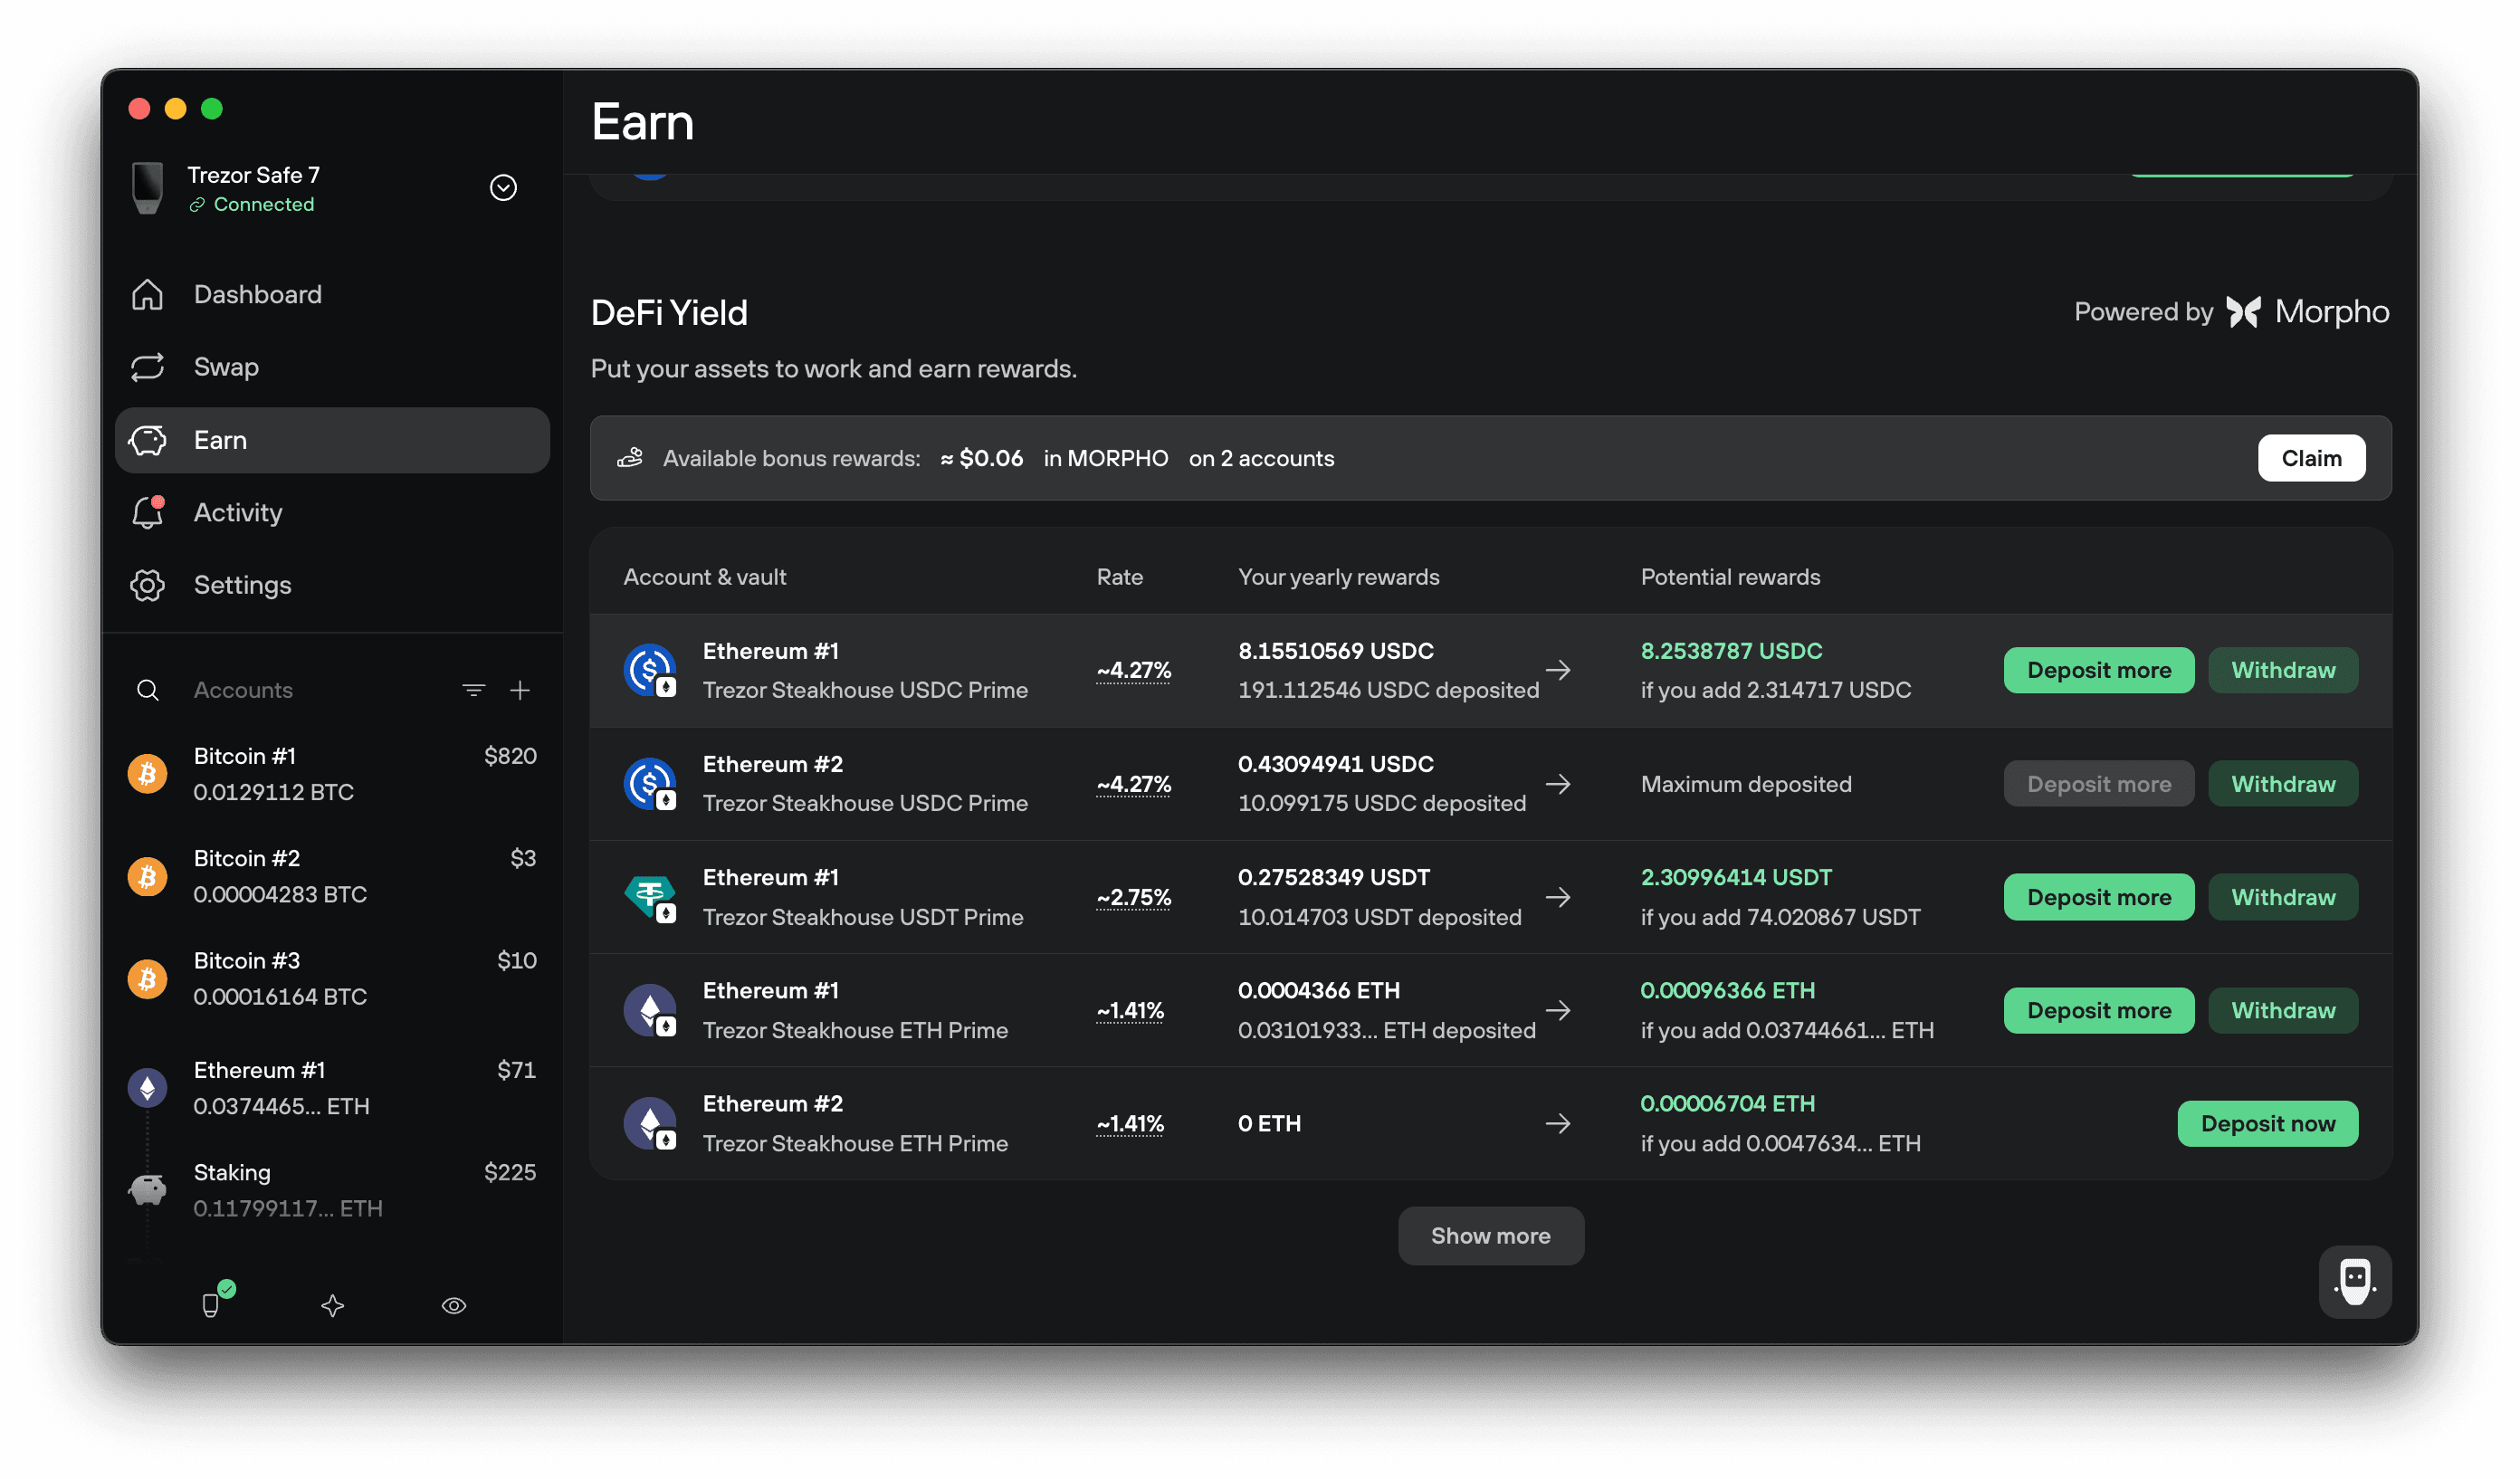
Task: Open the accounts filter icon
Action: pos(474,690)
